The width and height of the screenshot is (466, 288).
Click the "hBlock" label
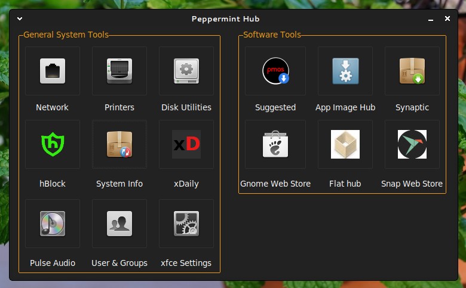coord(53,184)
